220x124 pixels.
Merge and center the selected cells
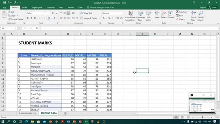click(x=89, y=18)
